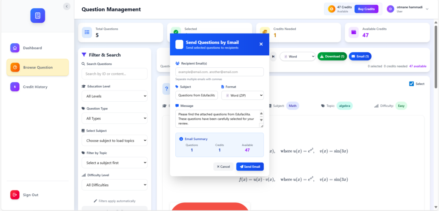The height and width of the screenshot is (211, 439).
Task: Open the Education Level dropdown
Action: click(114, 96)
